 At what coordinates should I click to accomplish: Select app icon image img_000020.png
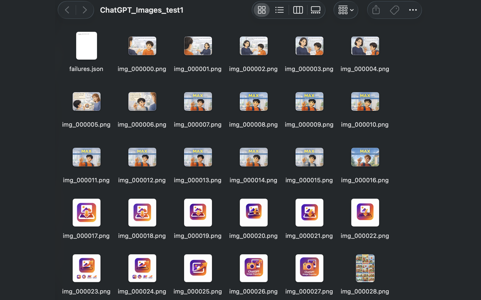coord(254,213)
